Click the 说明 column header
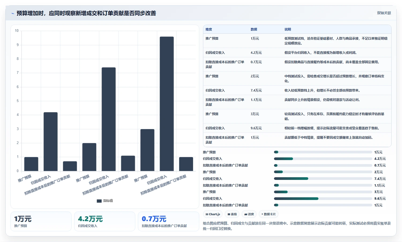Viewport: 402px width, 242px height. click(288, 29)
